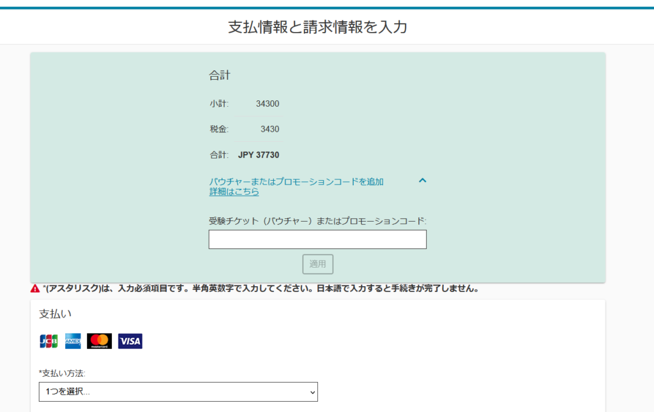
Task: Click the VISA card logo
Action: pyautogui.click(x=130, y=341)
